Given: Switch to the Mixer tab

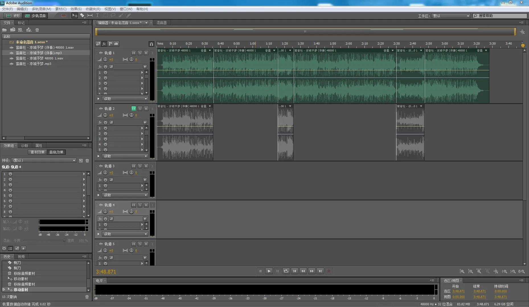Looking at the screenshot, I should point(161,23).
